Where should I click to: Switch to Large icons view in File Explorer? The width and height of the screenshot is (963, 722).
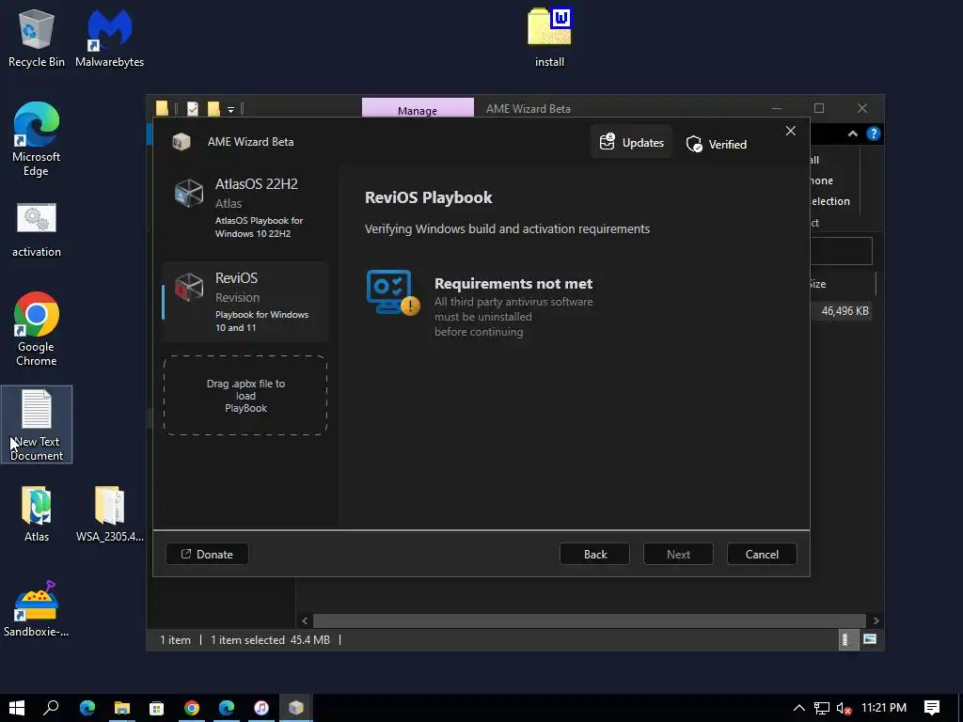tap(870, 639)
